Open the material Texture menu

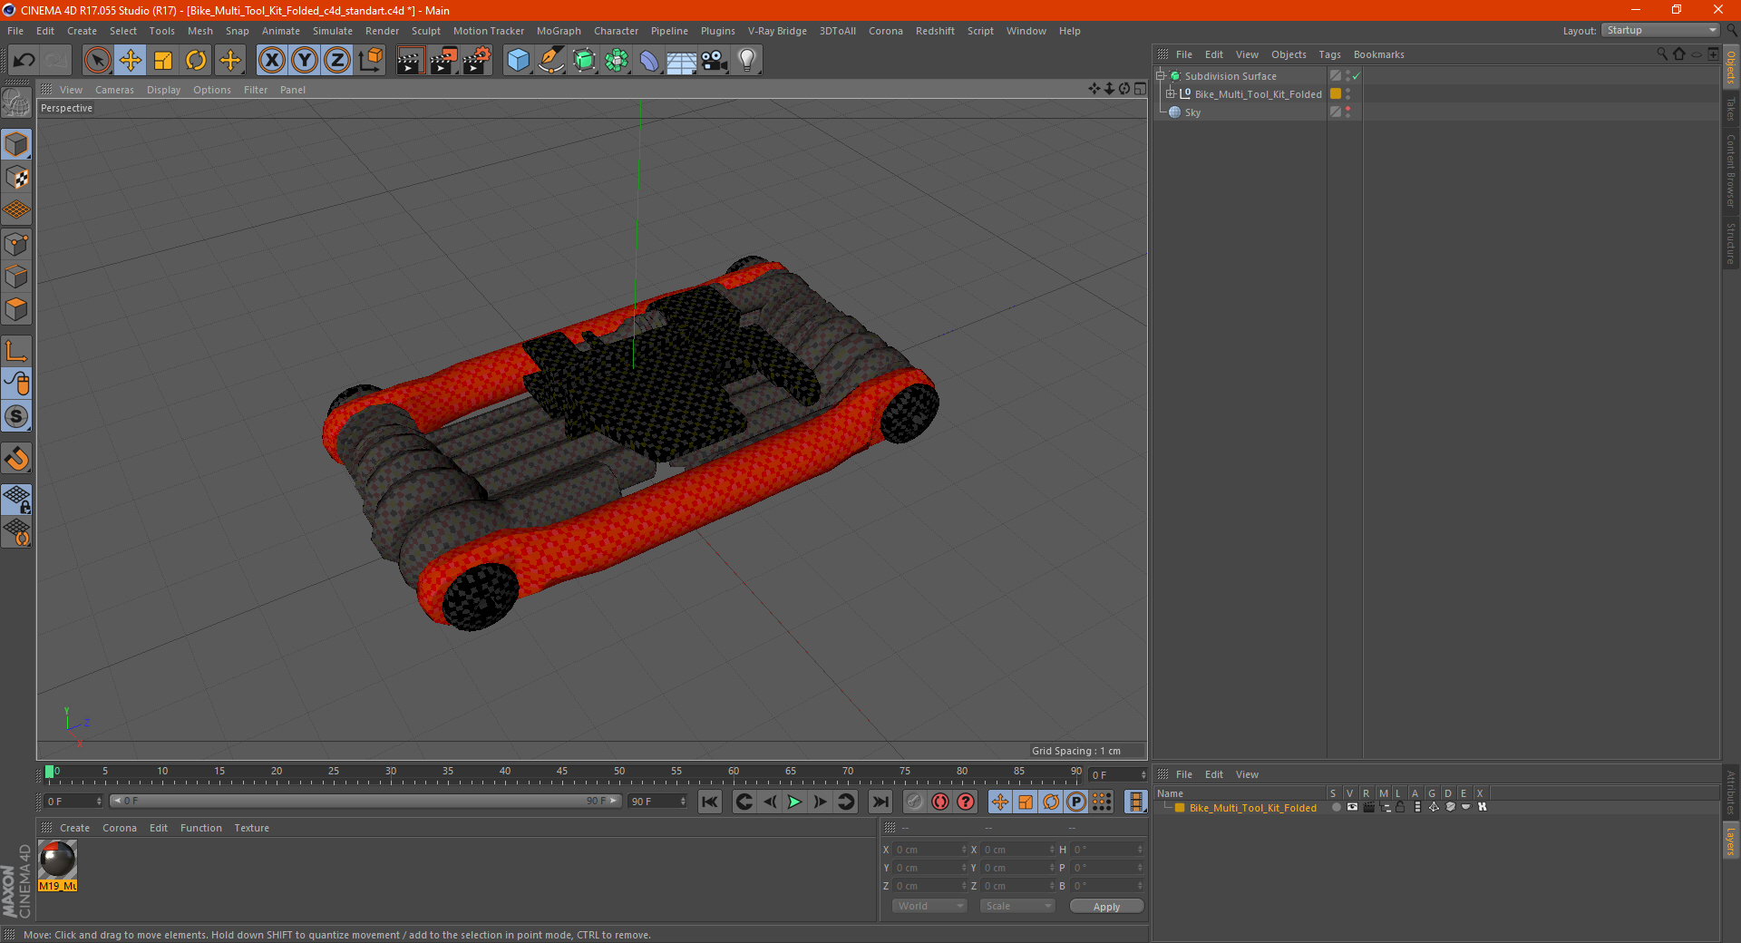(x=251, y=828)
